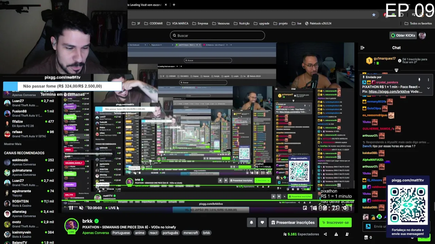435x244 pixels.
Task: Jump to LIVE indicator in player
Action: (x=110, y=208)
